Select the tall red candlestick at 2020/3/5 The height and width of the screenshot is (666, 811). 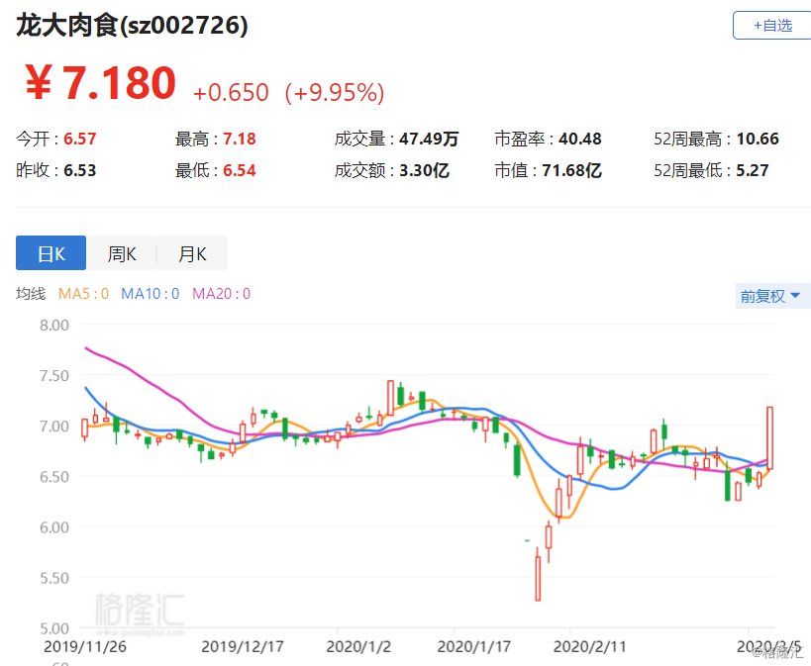point(769,437)
